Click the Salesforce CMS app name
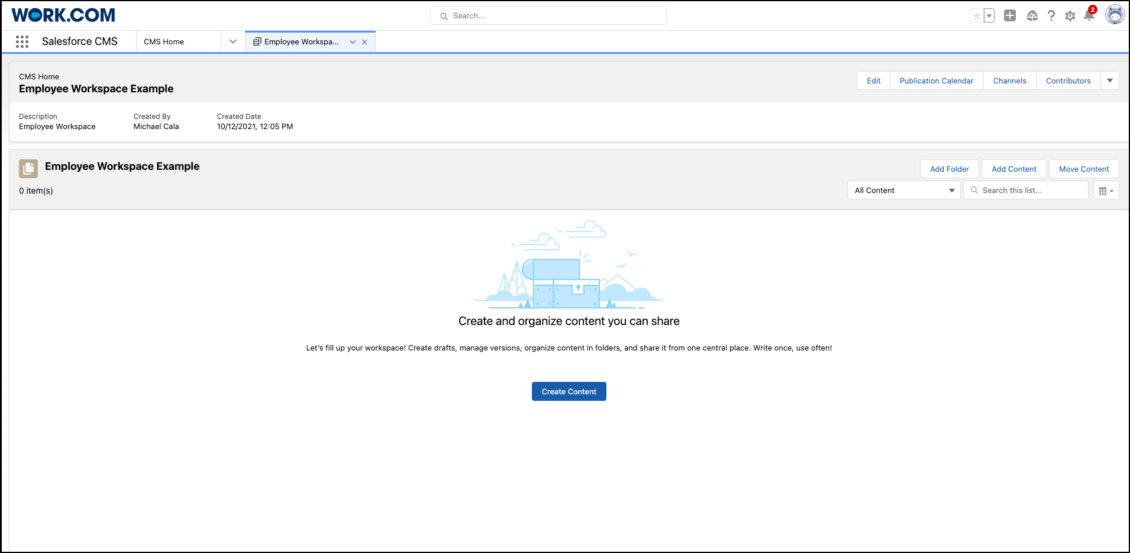The height and width of the screenshot is (553, 1130). (x=80, y=41)
